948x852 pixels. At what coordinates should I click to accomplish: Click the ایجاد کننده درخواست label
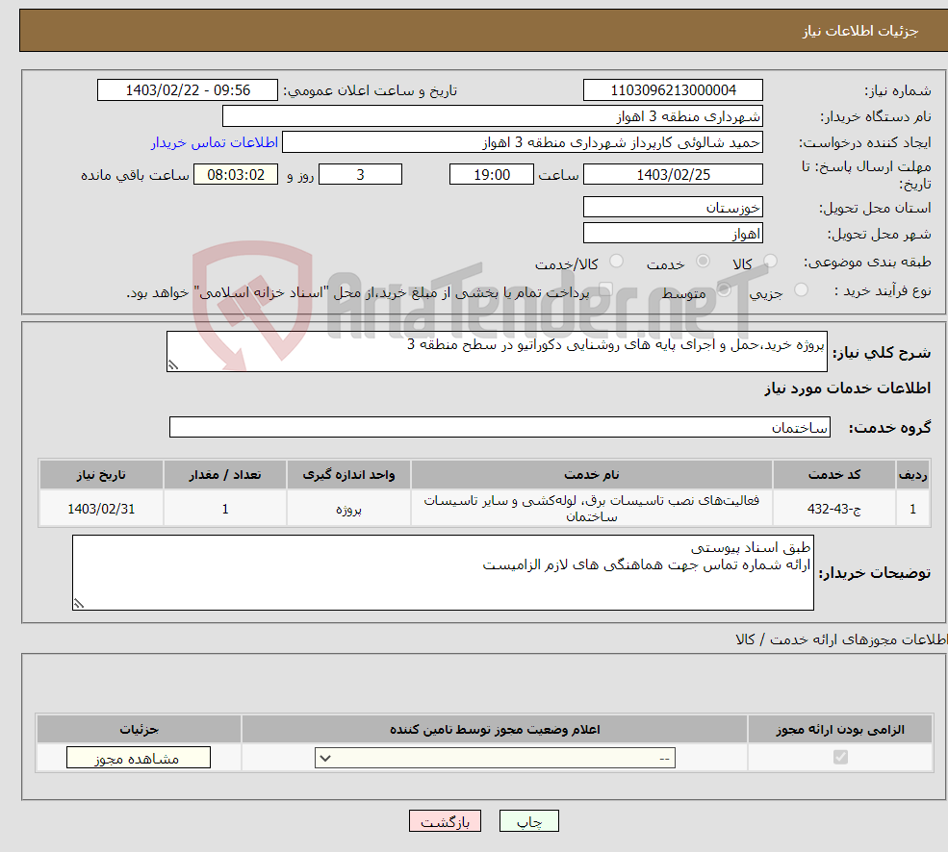tap(864, 143)
